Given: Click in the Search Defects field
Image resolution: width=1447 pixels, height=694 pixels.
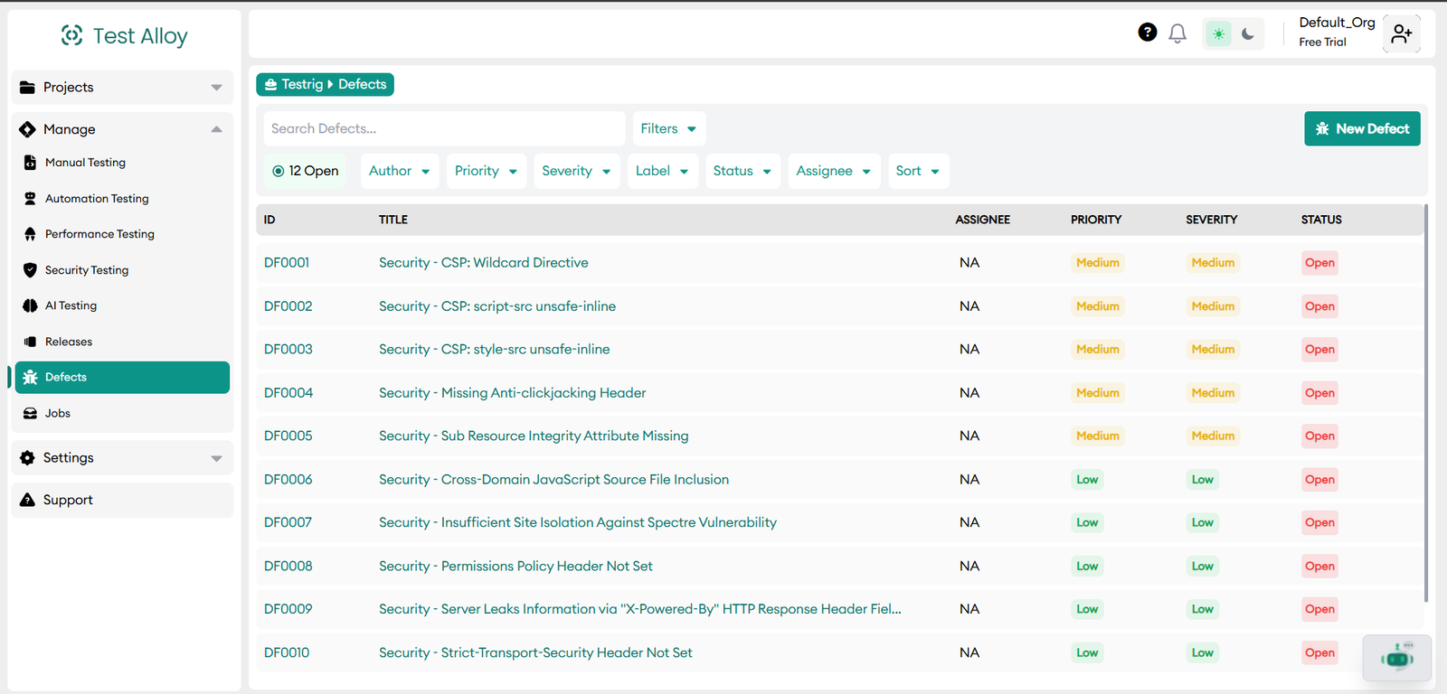Looking at the screenshot, I should pos(444,128).
